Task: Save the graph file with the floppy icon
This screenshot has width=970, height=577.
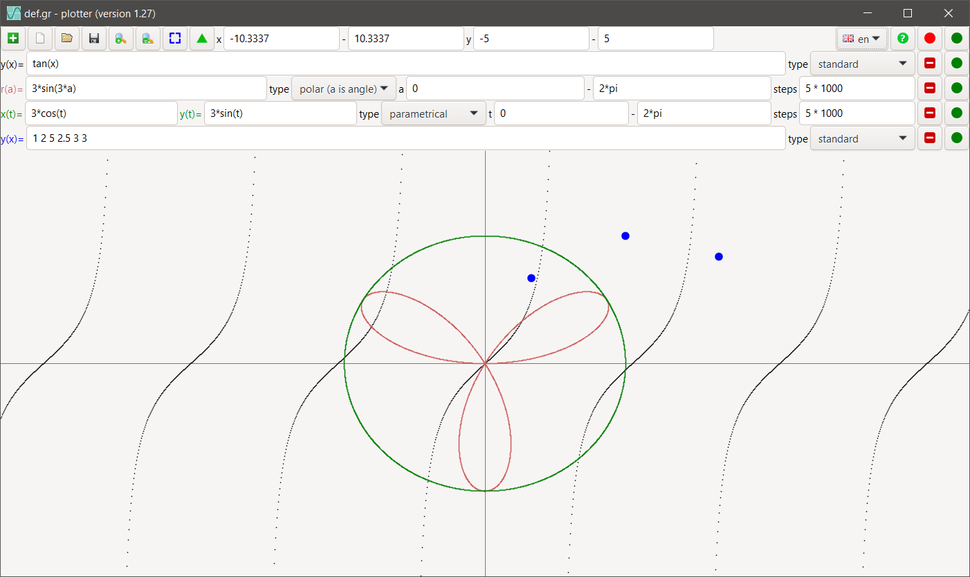Action: pos(94,39)
